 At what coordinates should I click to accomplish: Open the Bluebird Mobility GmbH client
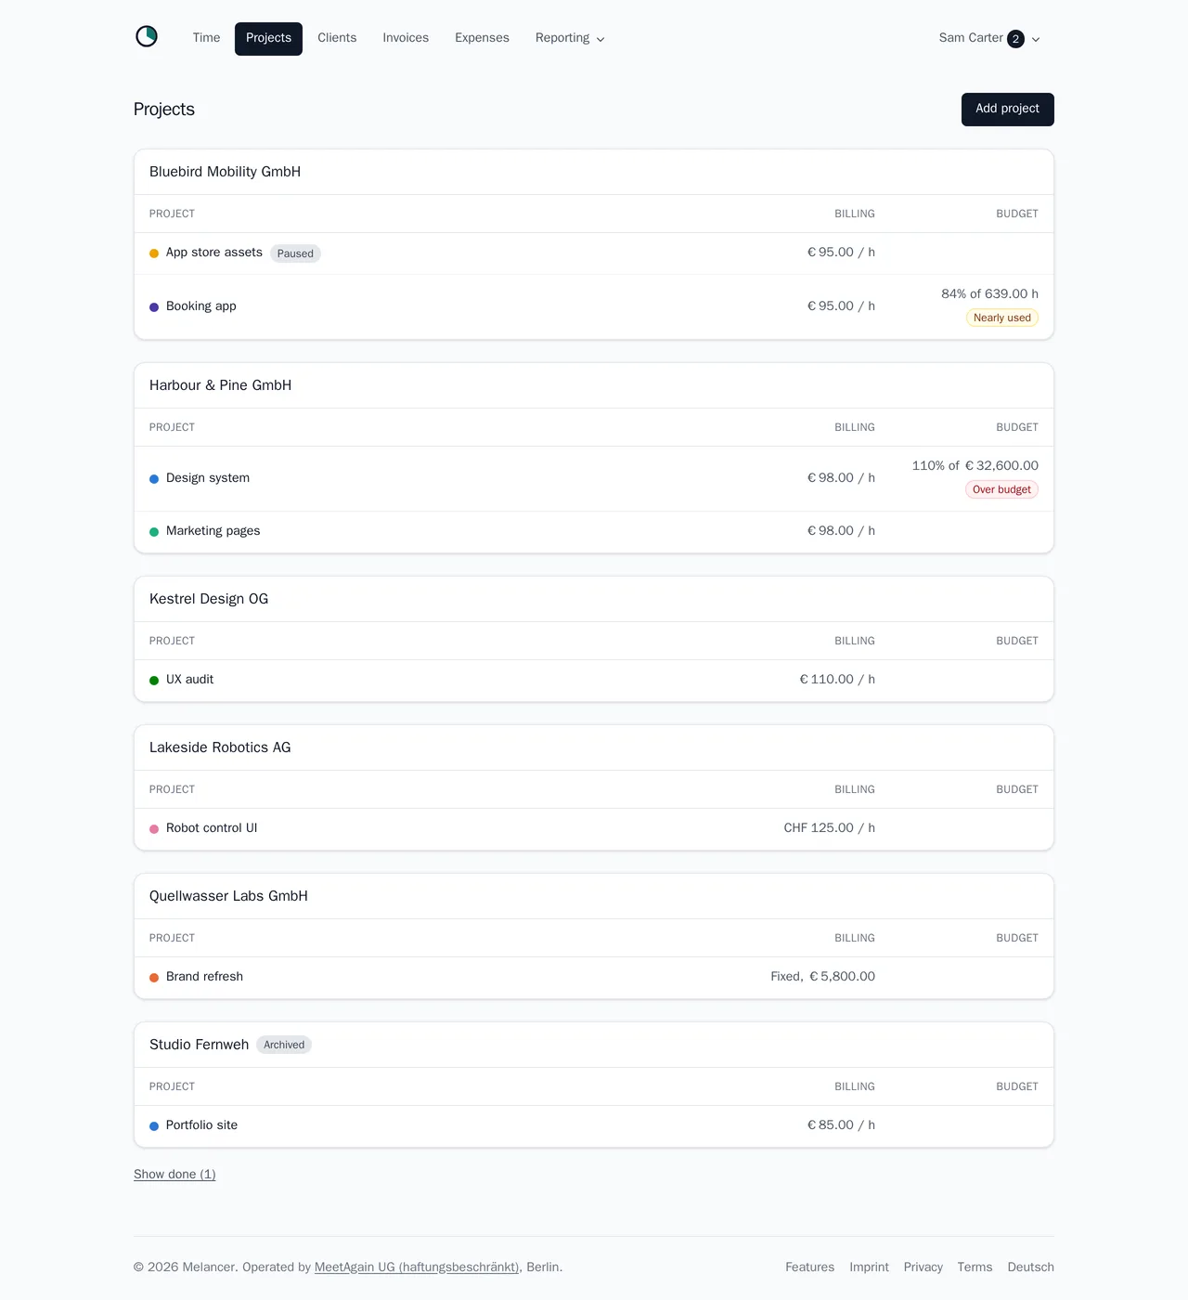click(x=225, y=172)
